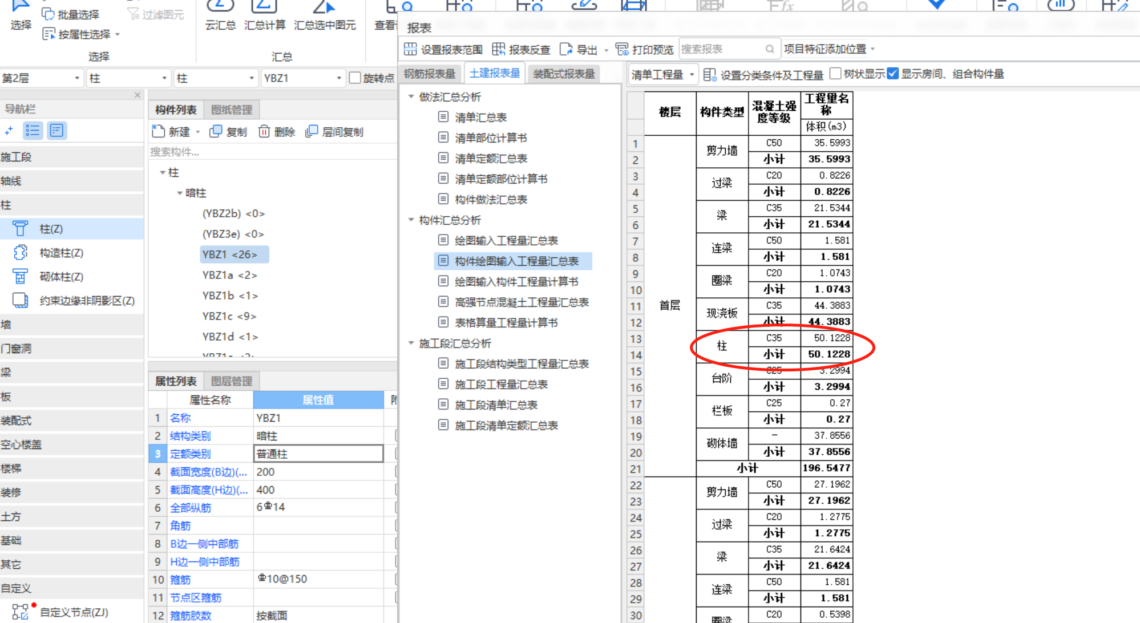Click 新建 component icon
Screen dimensions: 1140x623
click(158, 132)
